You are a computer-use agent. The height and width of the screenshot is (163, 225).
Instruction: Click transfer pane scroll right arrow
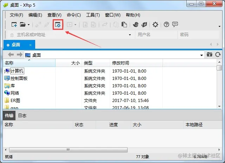coord(219,150)
